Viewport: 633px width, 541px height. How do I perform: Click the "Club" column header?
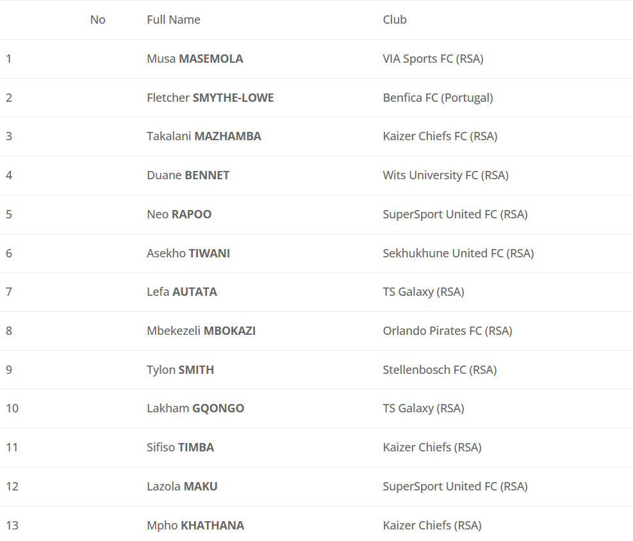click(x=395, y=20)
